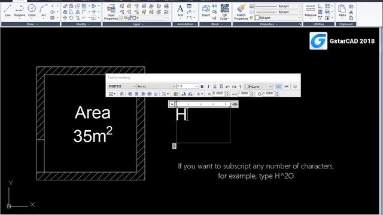The width and height of the screenshot is (383, 215).
Task: Click the Cut scissors icon
Action: (351, 12)
